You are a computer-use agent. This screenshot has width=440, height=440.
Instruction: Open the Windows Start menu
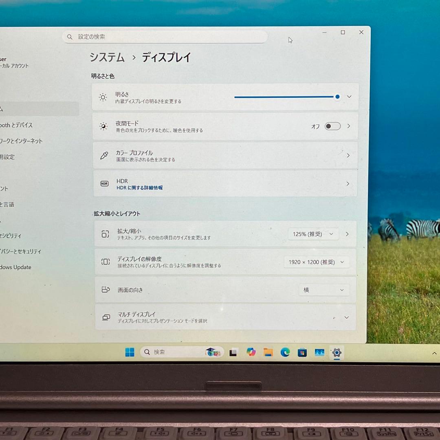tap(130, 352)
